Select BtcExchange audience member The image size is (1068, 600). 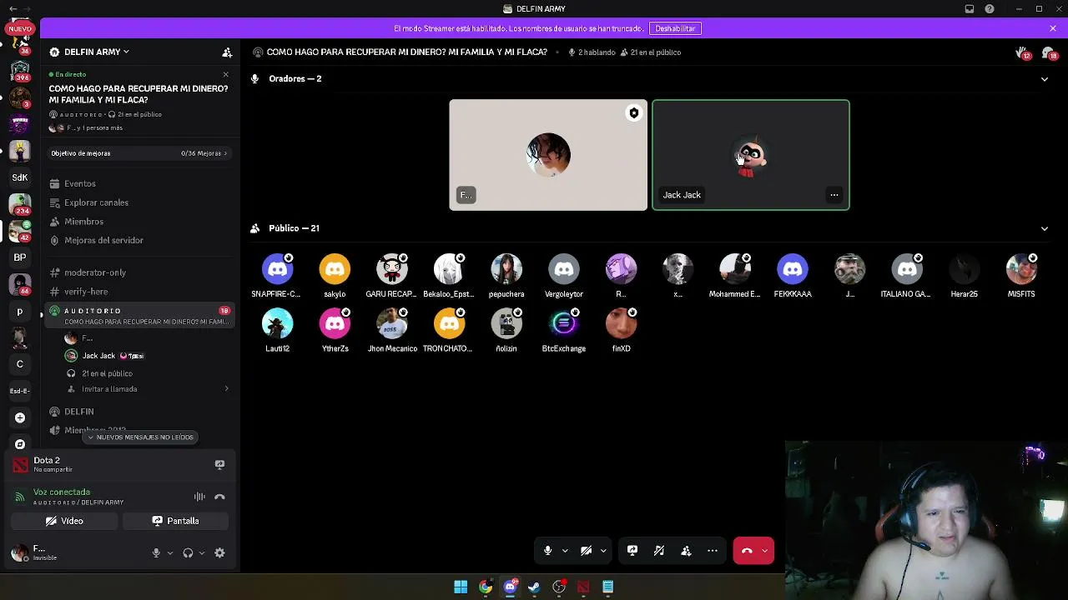[564, 331]
